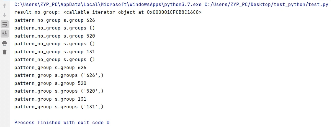The width and height of the screenshot is (331, 127).
Task: Click the line pattern_group s.groups ('520',)
Action: [x=59, y=91]
